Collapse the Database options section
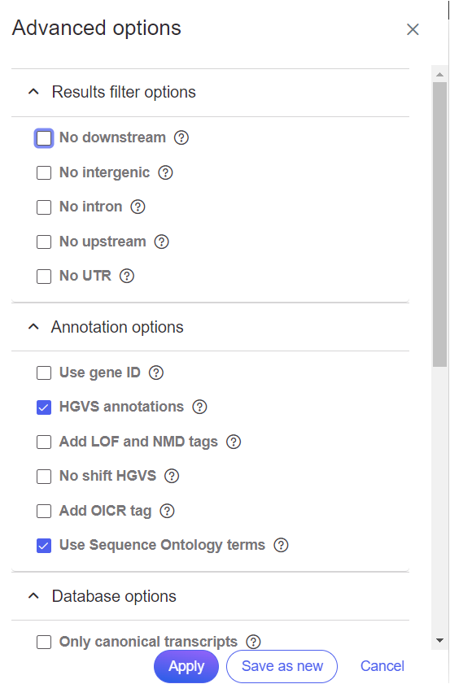 click(x=33, y=596)
